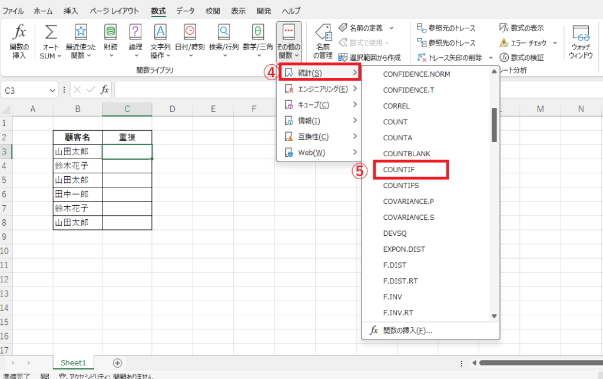Viewport: 603px width, 379px height.
Task: Open the 日付/時刻 functions icon
Action: pyautogui.click(x=190, y=32)
